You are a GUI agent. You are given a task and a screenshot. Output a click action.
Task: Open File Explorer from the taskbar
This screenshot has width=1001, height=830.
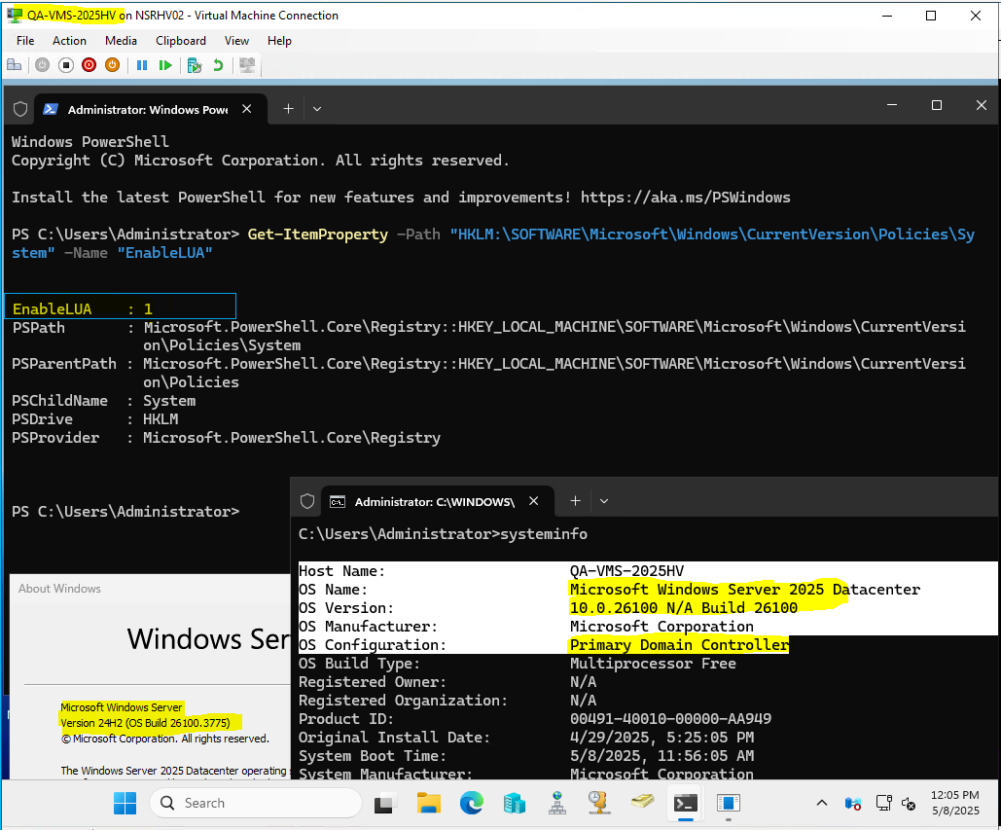[428, 803]
